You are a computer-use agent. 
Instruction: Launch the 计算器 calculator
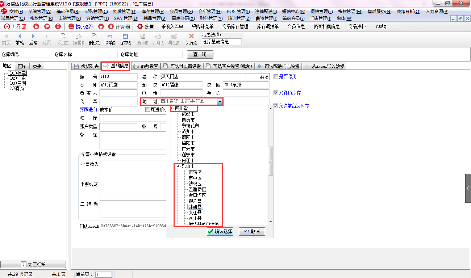[x=119, y=26]
